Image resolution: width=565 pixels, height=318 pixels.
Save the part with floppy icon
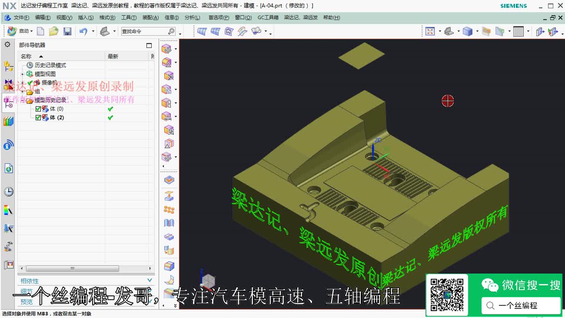point(67,31)
